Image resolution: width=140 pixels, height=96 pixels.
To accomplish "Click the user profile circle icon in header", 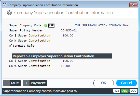I will tap(9, 13).
